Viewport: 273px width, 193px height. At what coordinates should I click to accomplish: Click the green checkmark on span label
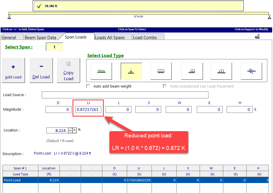click(39, 6)
